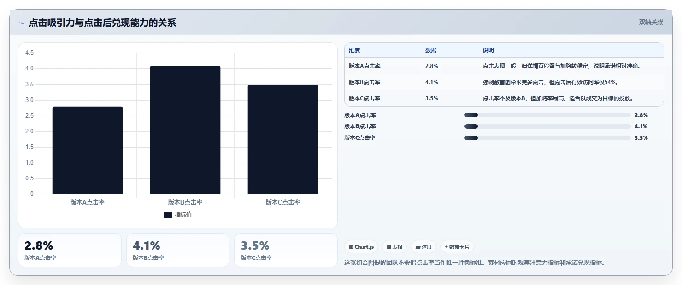Click the 4.1% value in the table
Image resolution: width=682 pixels, height=285 pixels.
click(432, 82)
